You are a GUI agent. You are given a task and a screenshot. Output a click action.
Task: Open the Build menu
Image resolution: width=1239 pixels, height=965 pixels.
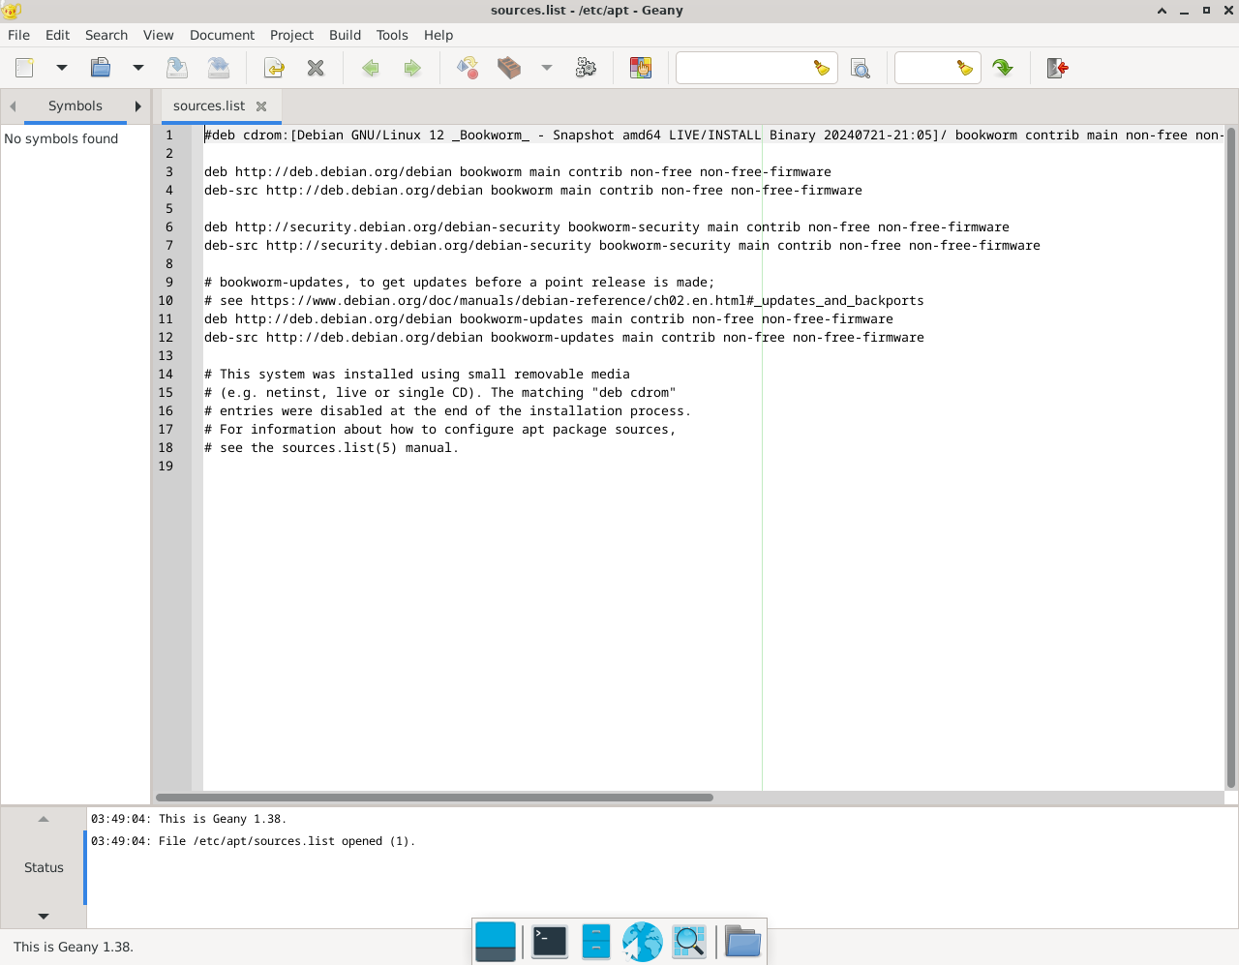345,35
